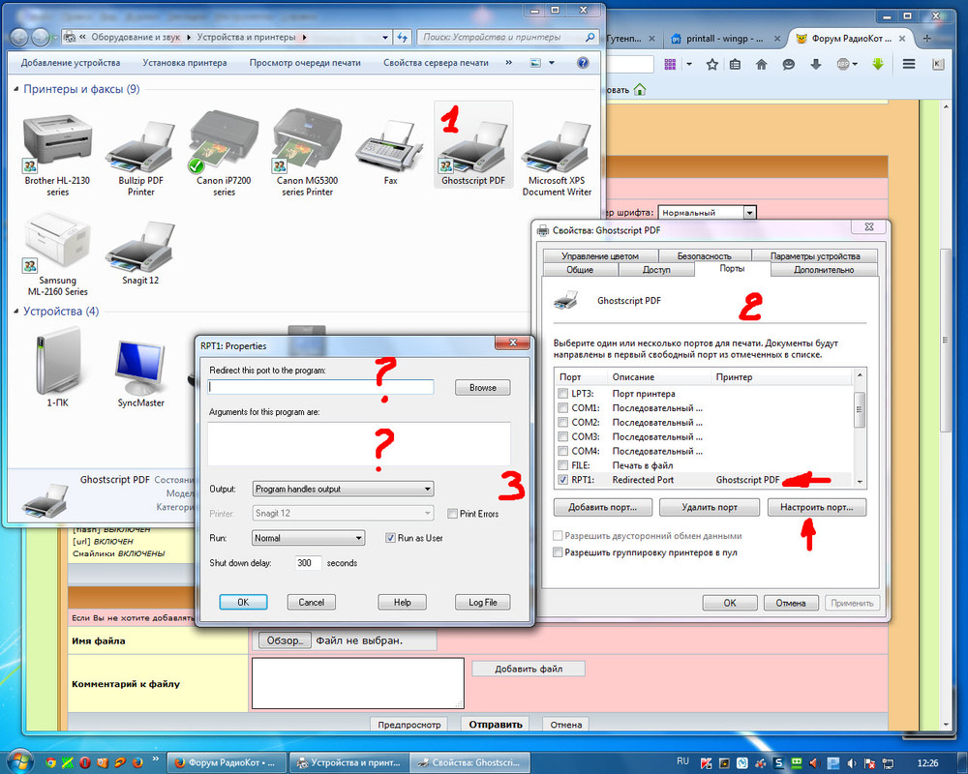Click Добавление устройства in the Explorer toolbar
The image size is (968, 774).
point(71,62)
